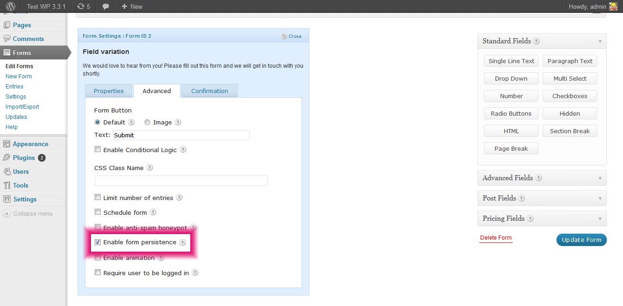Add Multi Select field
Screen dimensions: 623x306
[570, 78]
